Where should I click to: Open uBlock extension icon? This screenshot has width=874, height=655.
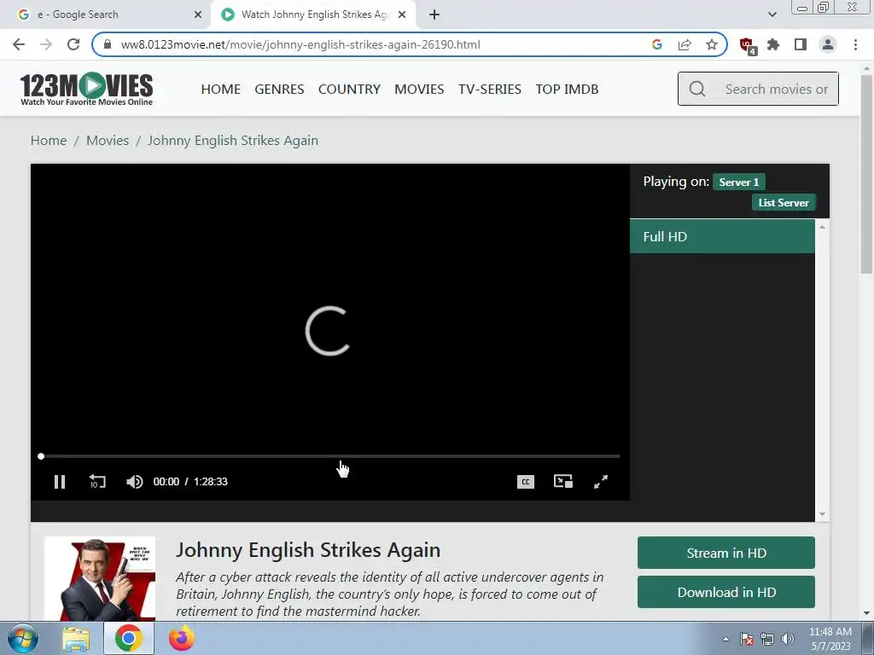(748, 46)
